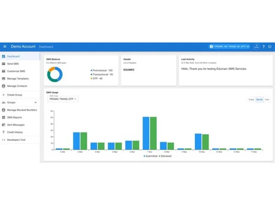Open the circular user profile icon
This screenshot has width=275, height=206.
(x=256, y=47)
